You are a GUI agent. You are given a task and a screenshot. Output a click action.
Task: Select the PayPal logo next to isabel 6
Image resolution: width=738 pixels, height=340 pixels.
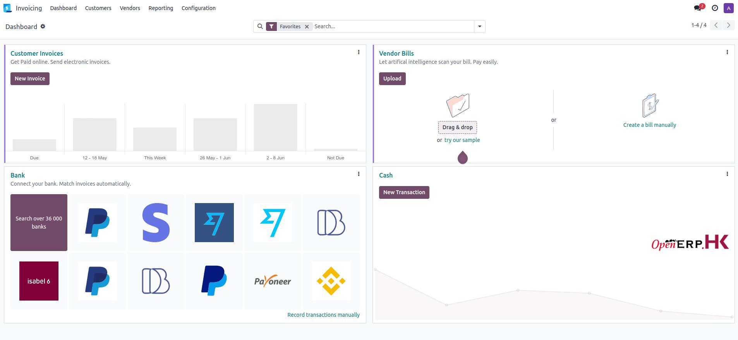(x=97, y=281)
